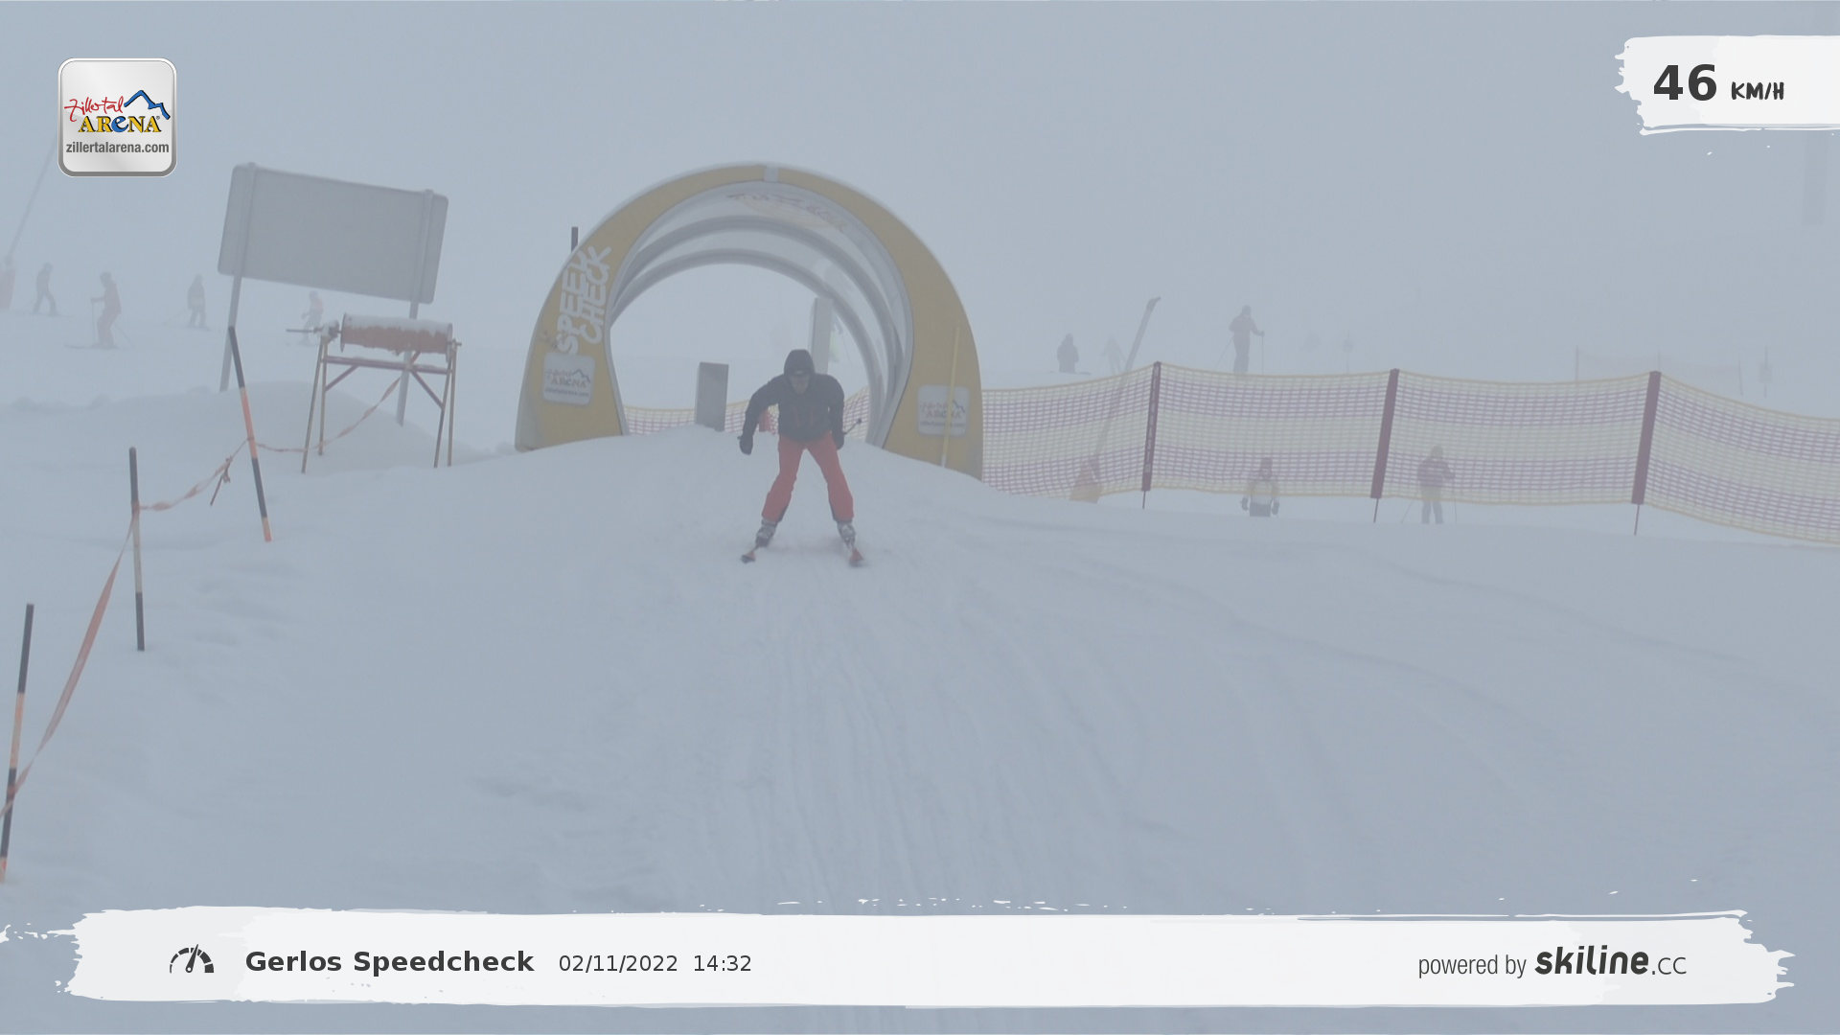This screenshot has height=1035, width=1840.
Task: Click the Gerlos Speedcheck title text
Action: 389,962
